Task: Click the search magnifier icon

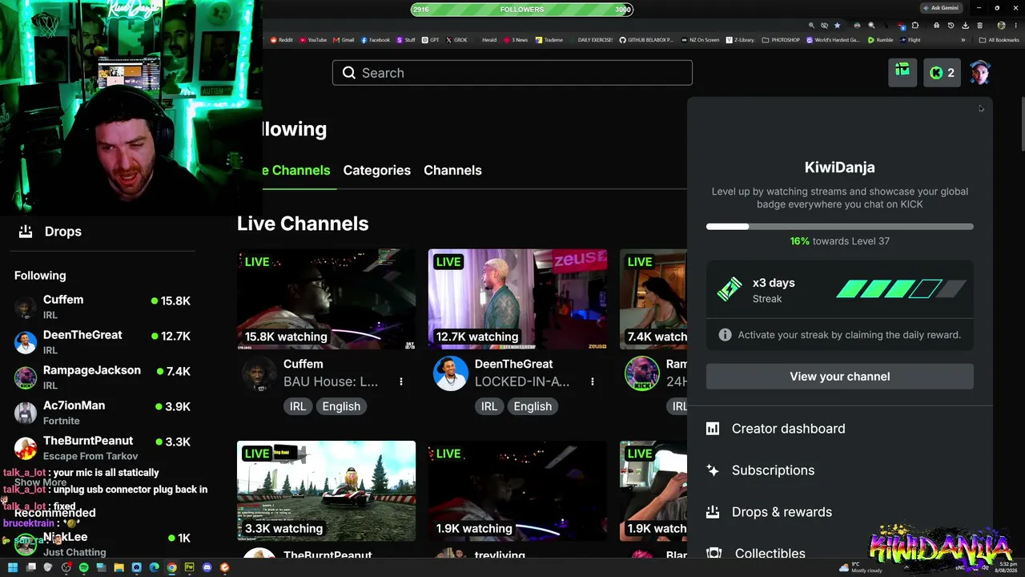Action: 349,73
